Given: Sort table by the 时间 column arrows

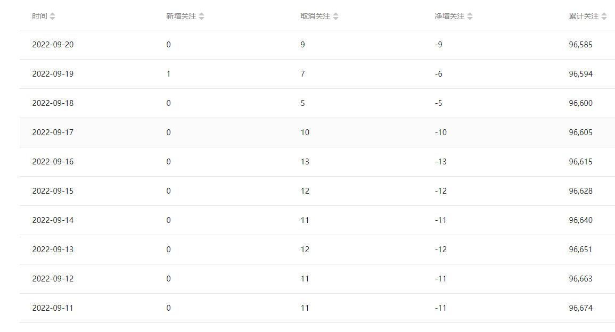Looking at the screenshot, I should [53, 16].
